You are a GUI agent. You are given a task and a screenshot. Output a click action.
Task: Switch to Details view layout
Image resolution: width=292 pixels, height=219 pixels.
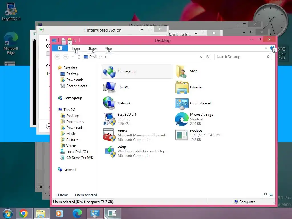pyautogui.click(x=265, y=195)
